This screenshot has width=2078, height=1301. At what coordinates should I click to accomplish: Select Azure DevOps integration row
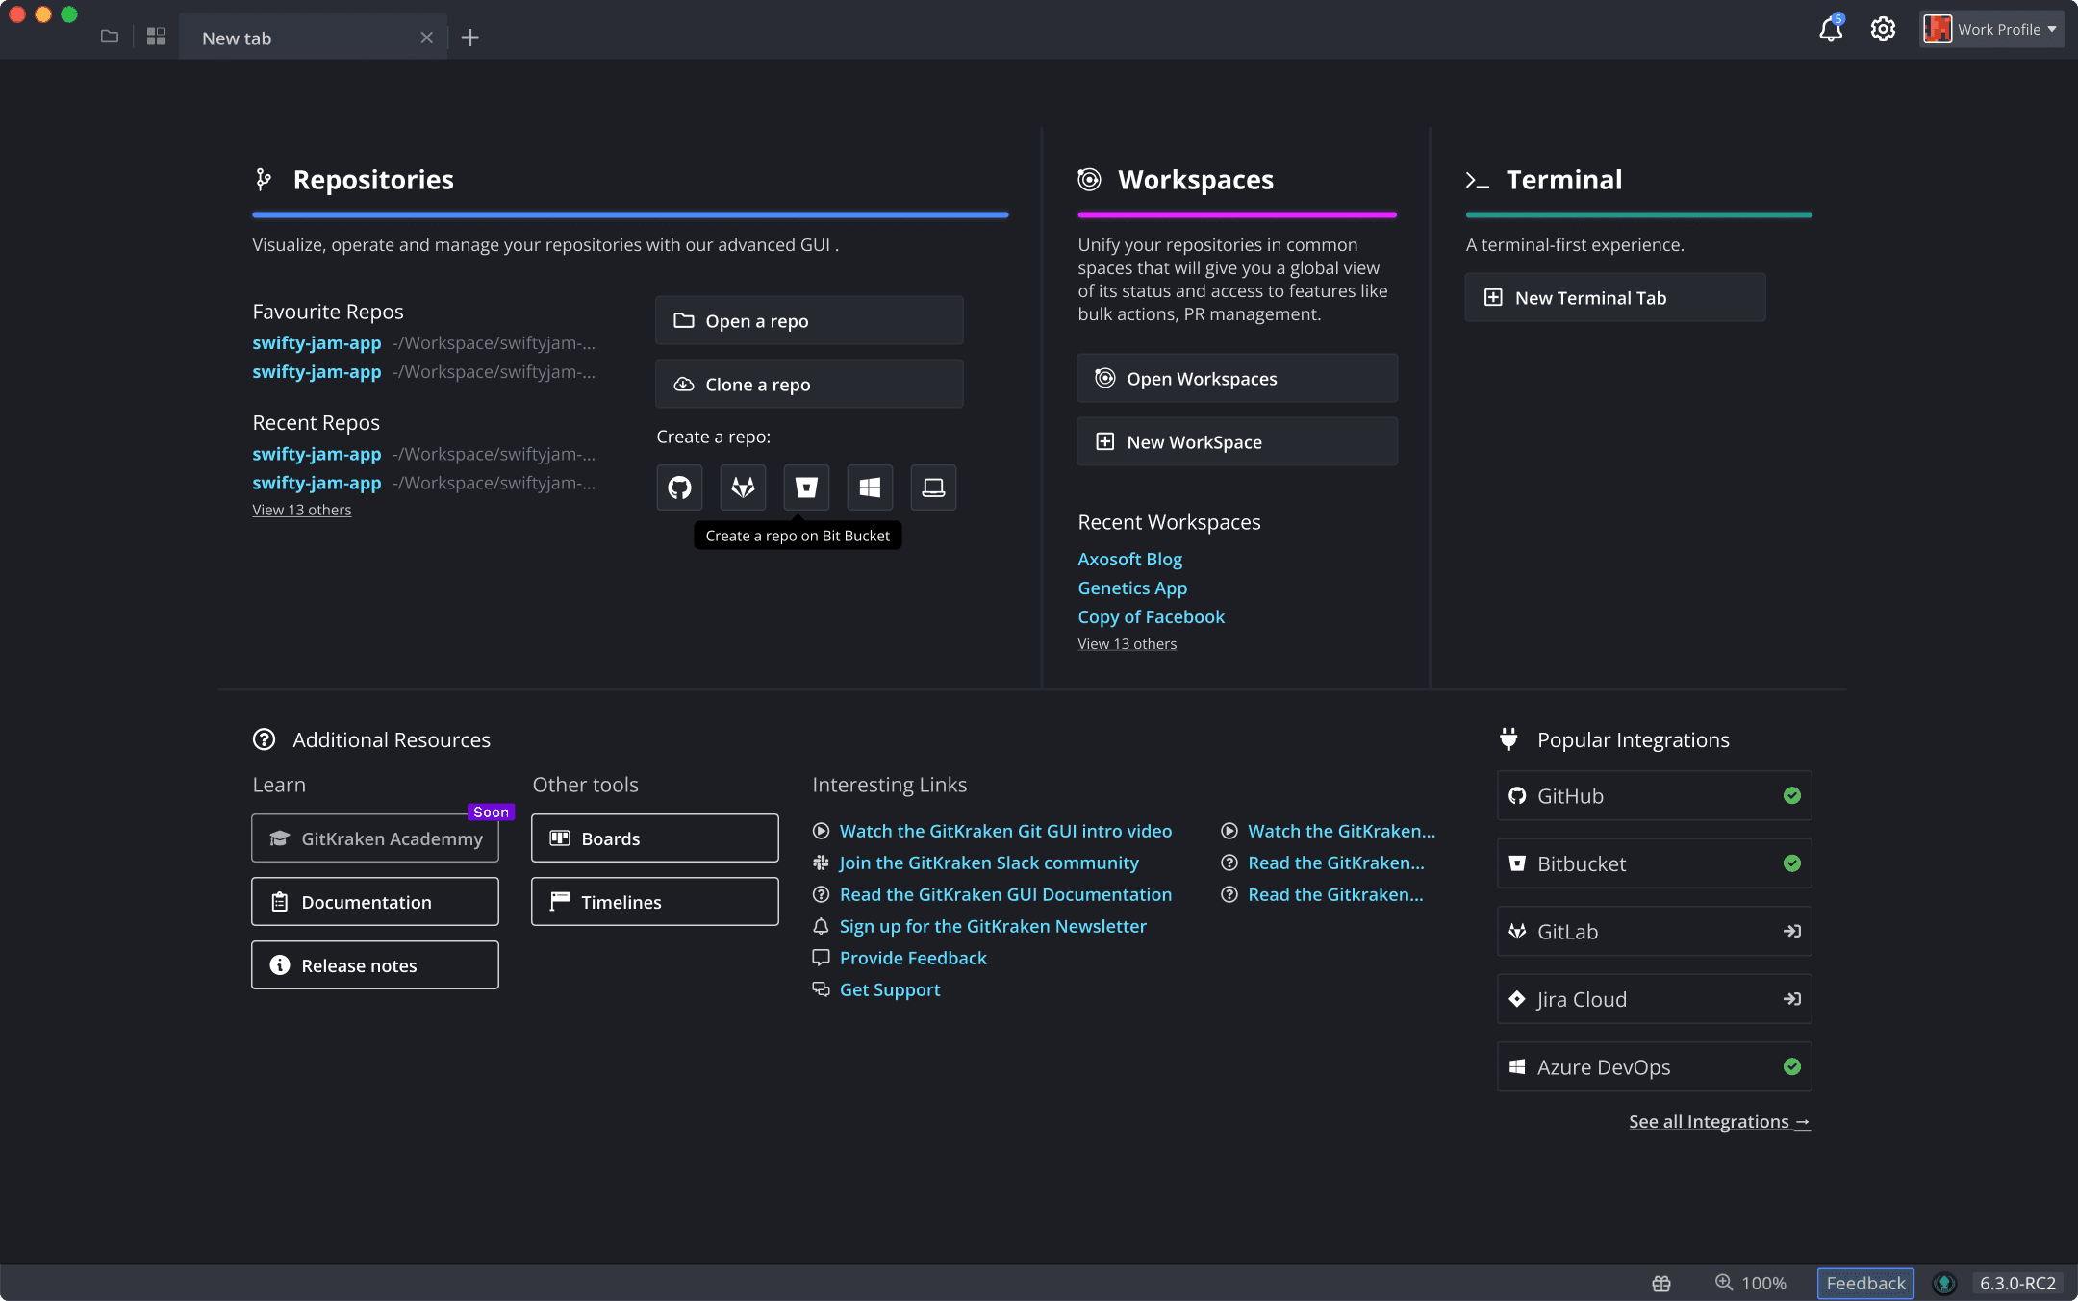1655,1066
